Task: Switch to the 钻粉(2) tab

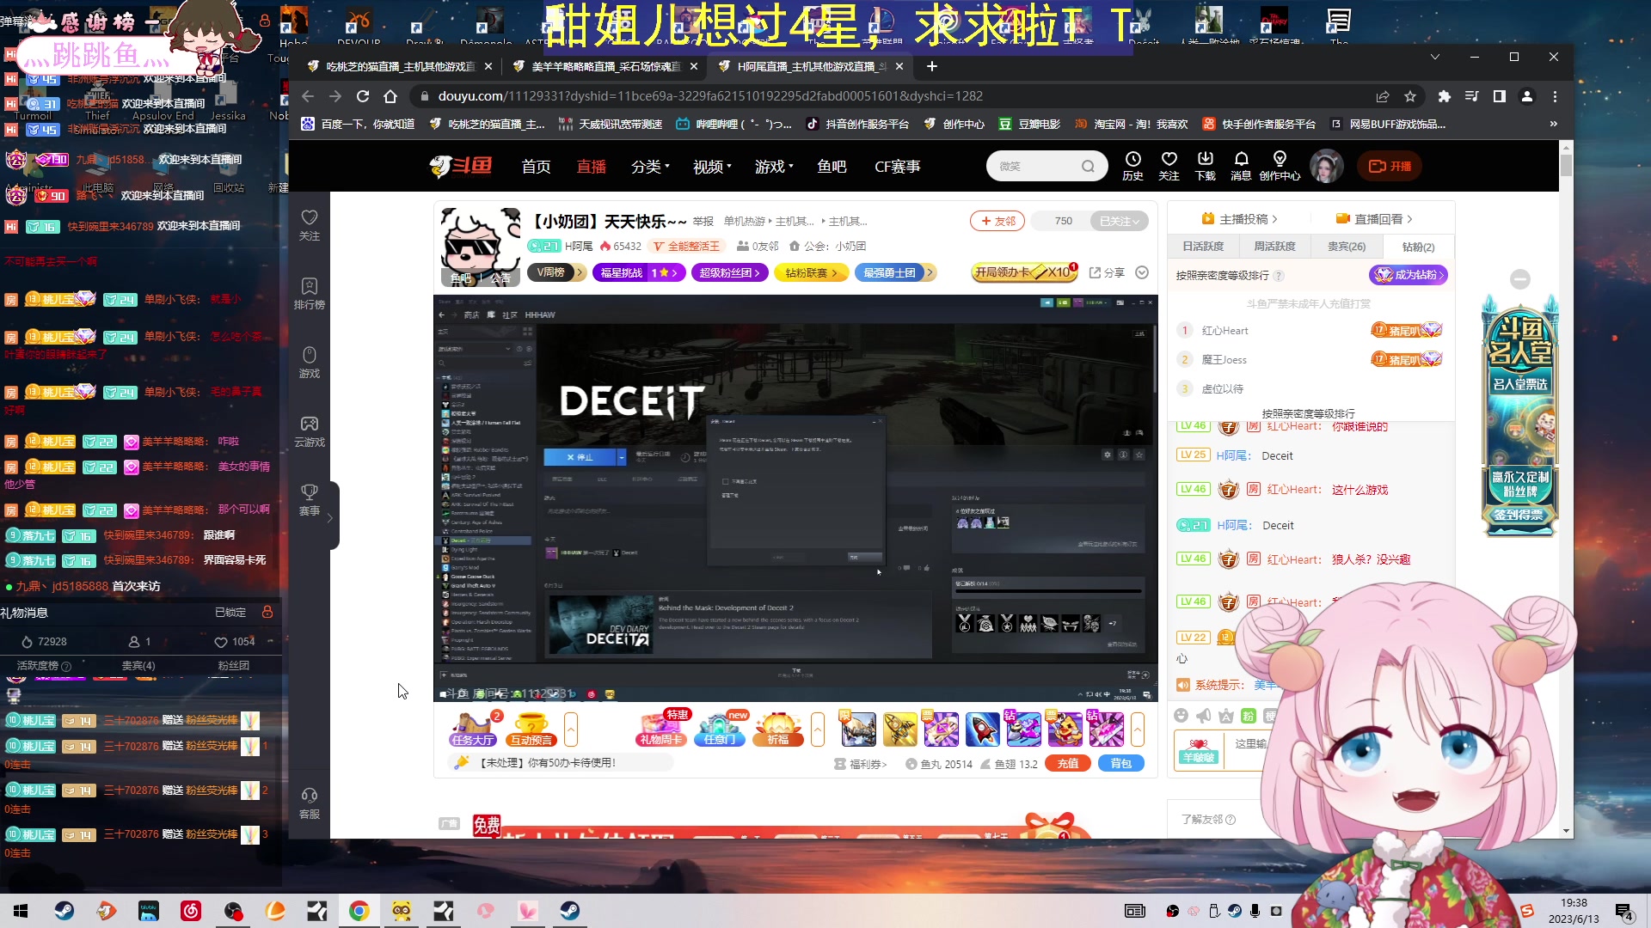Action: [x=1418, y=247]
